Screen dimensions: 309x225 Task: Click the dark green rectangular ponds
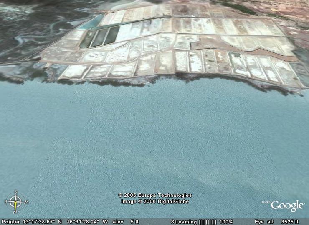[x=100, y=37]
